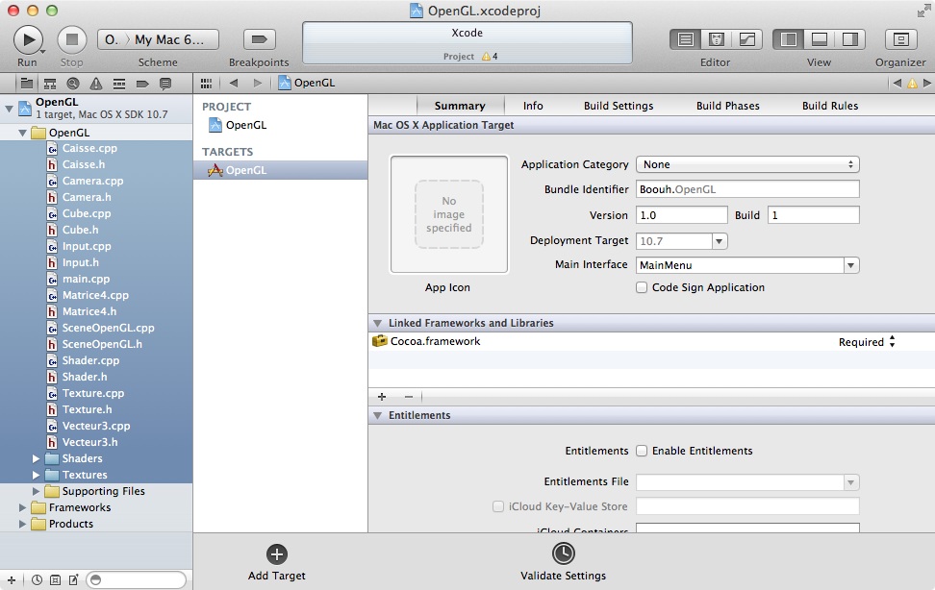Image resolution: width=935 pixels, height=590 pixels.
Task: Click the Add Target plus icon
Action: 277,553
